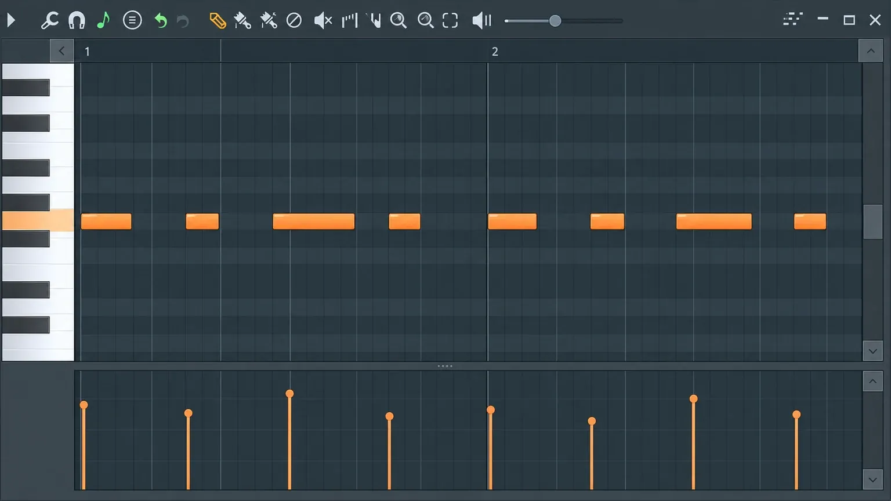Open the piano roll options arrow menu
This screenshot has height=501, width=891.
pyautogui.click(x=11, y=20)
